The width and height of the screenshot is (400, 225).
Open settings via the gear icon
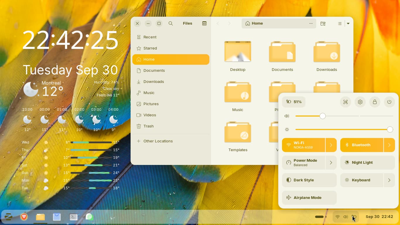(360, 102)
